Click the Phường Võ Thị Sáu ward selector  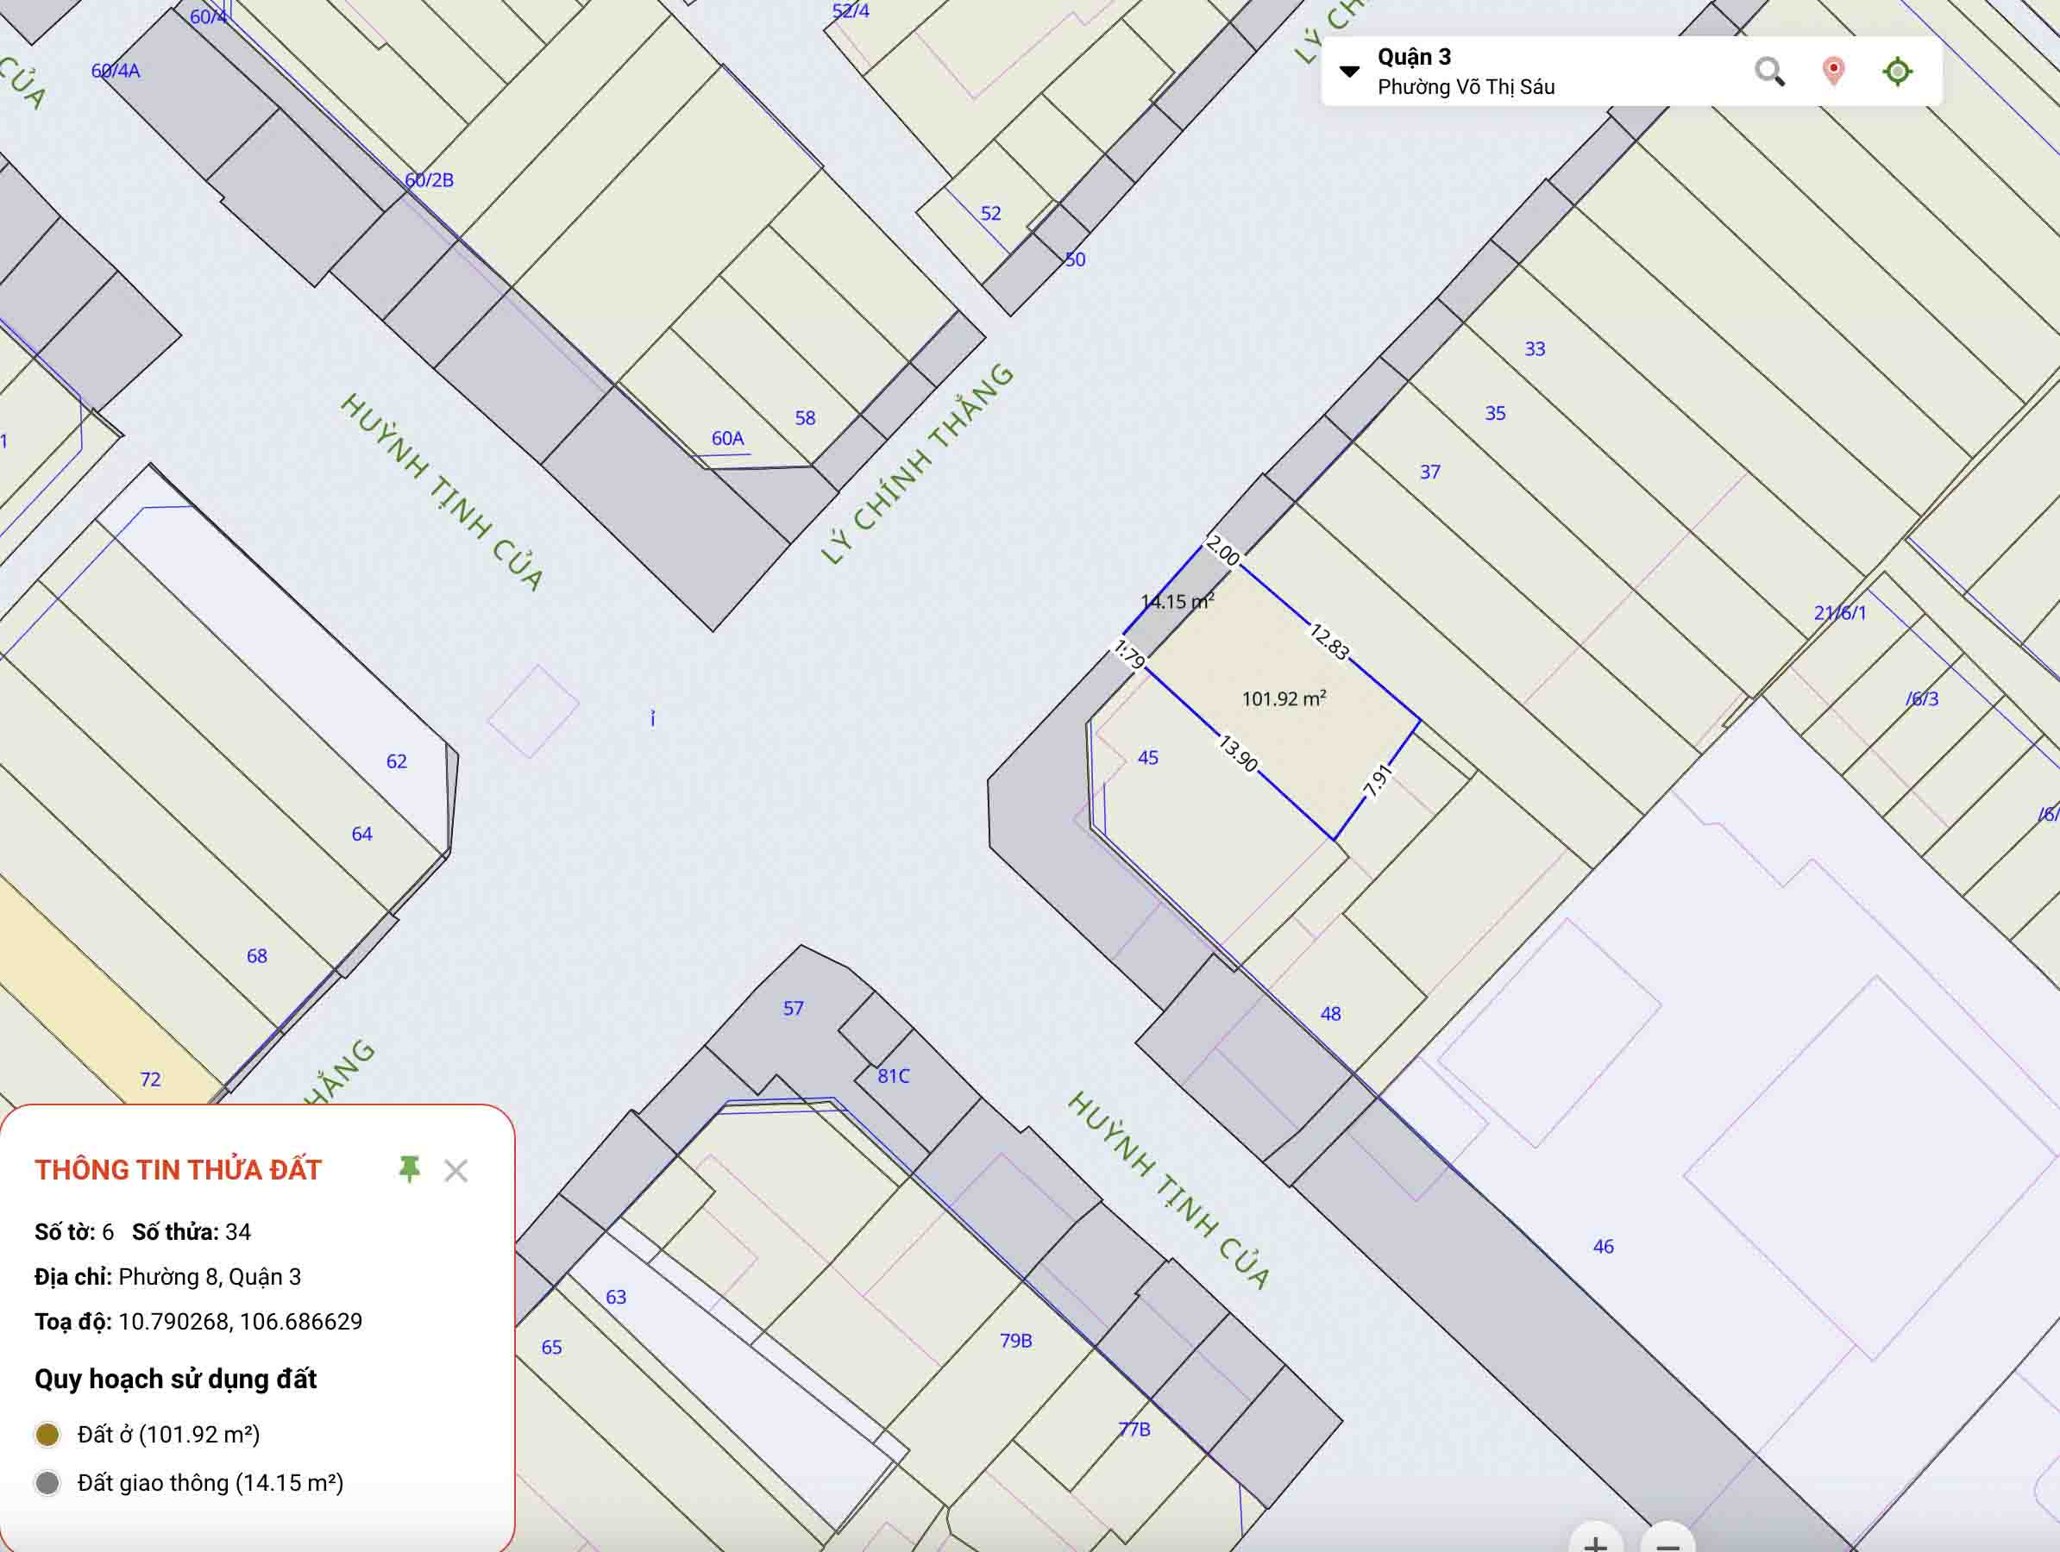(1466, 87)
